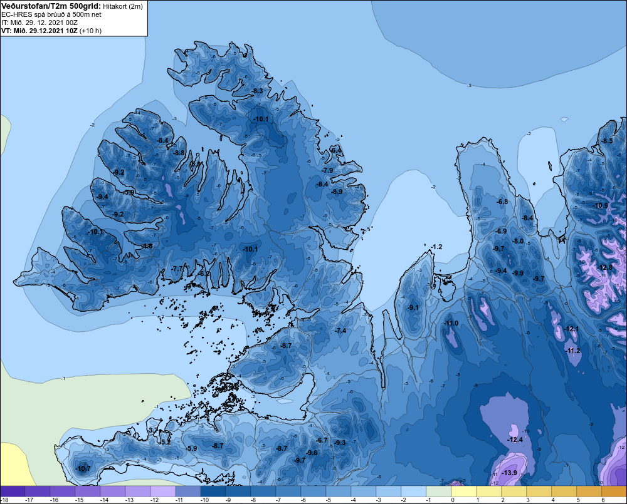Pick the periwinkle legend swatch between -11 and -10
The image size is (627, 504).
[188, 491]
